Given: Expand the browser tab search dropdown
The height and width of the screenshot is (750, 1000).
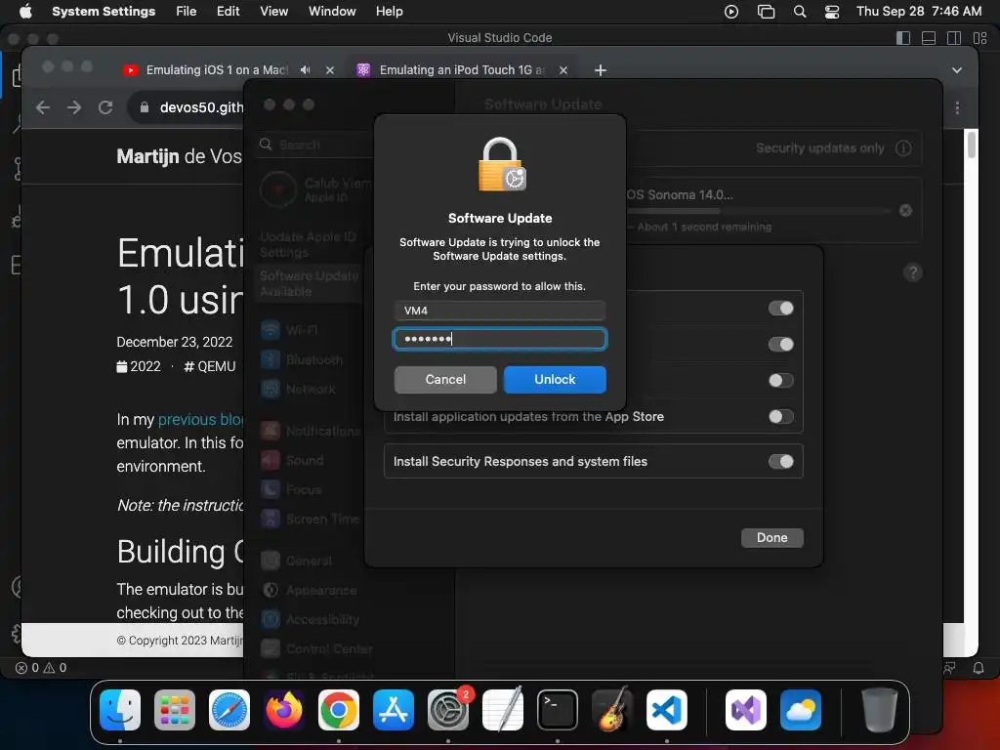Looking at the screenshot, I should [957, 70].
